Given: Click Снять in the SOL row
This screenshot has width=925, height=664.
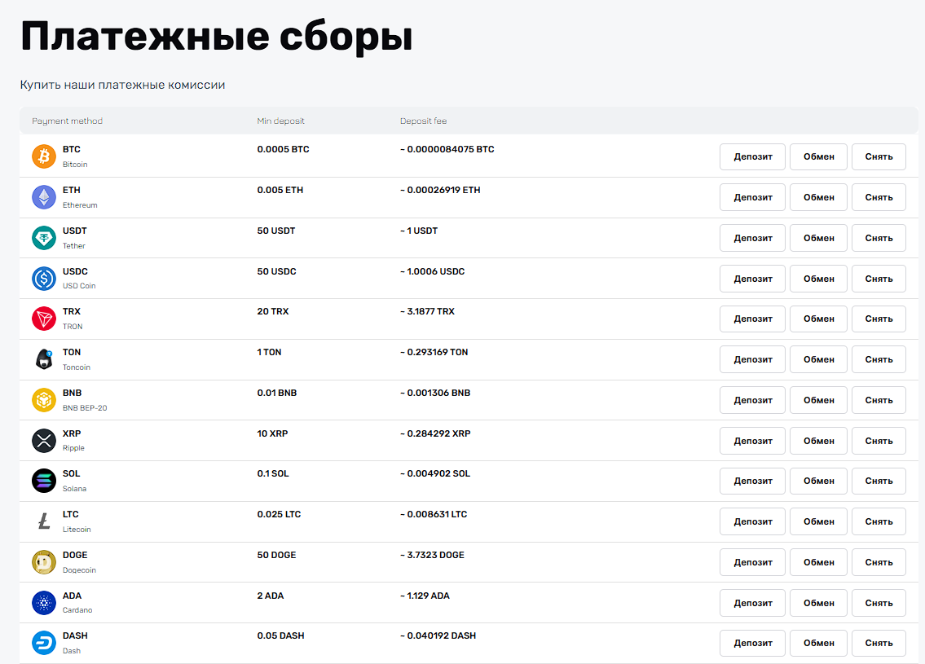Looking at the screenshot, I should point(879,482).
